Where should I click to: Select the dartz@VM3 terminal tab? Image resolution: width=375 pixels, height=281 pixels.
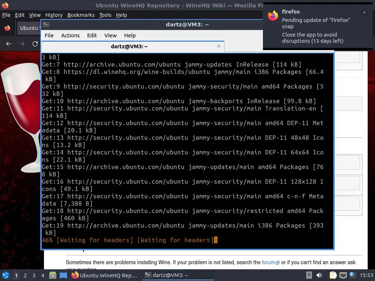133,46
